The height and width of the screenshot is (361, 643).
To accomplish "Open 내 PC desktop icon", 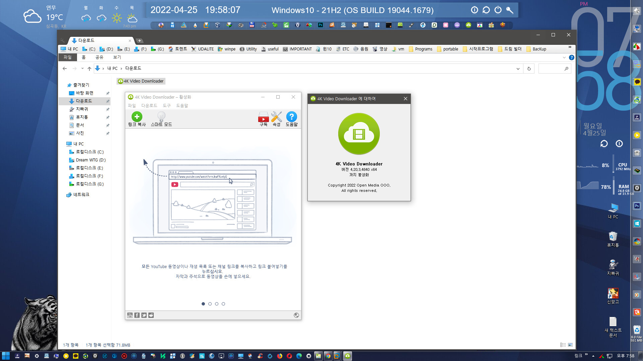I will [613, 211].
